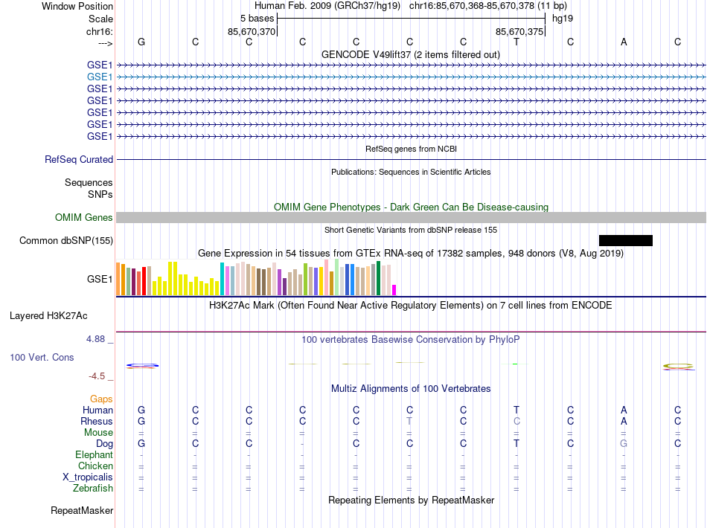Click the Chicken species row label
The image size is (707, 528).
(95, 466)
